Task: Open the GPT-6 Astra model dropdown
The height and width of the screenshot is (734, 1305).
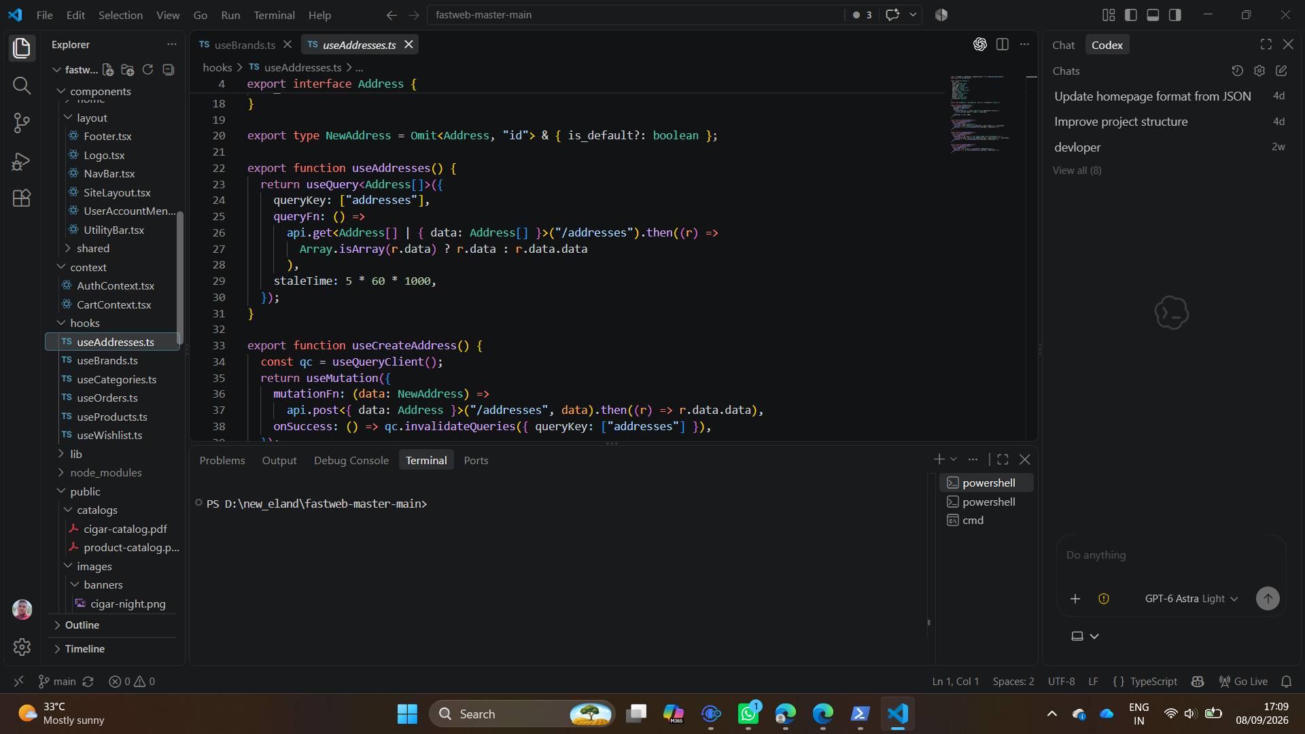Action: pos(1191,599)
